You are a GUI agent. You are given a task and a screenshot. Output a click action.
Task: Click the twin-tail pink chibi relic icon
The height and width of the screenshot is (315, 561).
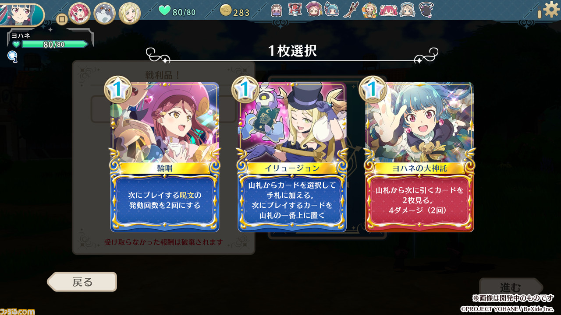point(389,10)
